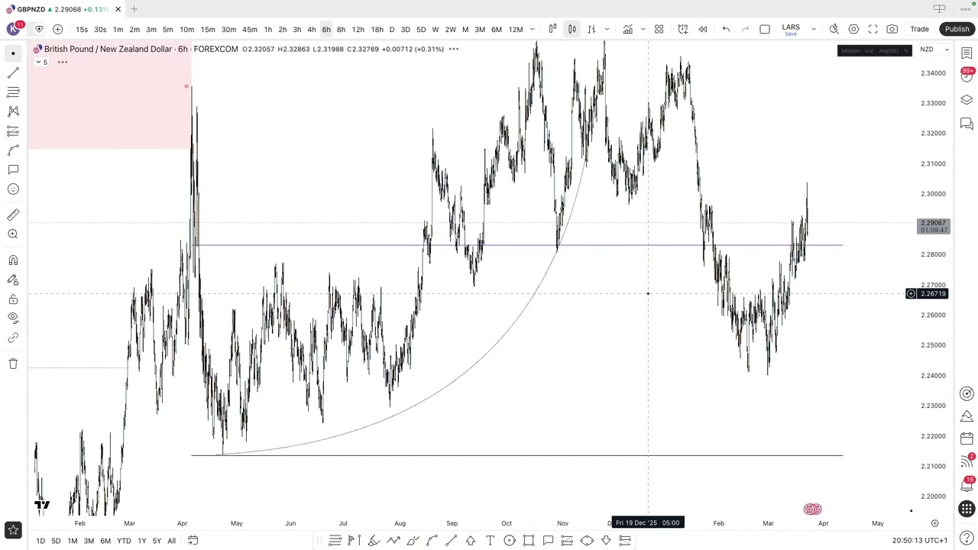Switch to the 4h timeframe
Screen dimensions: 978x550
coord(312,29)
